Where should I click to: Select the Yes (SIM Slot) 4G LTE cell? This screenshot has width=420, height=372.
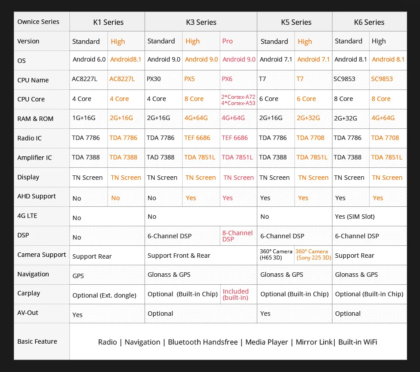point(369,216)
